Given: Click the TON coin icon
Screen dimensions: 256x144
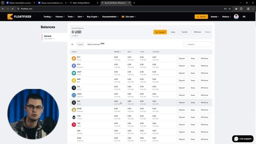Looking at the screenshot, I should pos(74,117).
